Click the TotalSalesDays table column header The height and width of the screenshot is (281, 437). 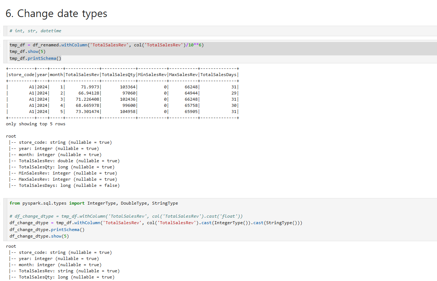coord(219,75)
